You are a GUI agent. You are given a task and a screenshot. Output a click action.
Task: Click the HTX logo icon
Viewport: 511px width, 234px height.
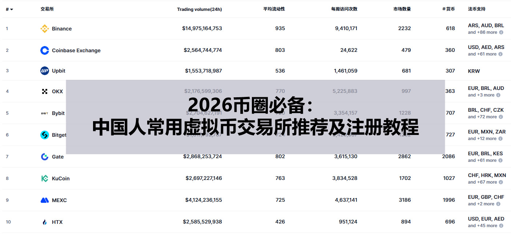click(45, 222)
